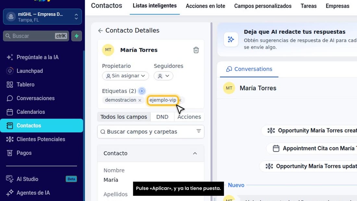Click the ejemplo-vip tag chip
This screenshot has width=357, height=201.
163,100
